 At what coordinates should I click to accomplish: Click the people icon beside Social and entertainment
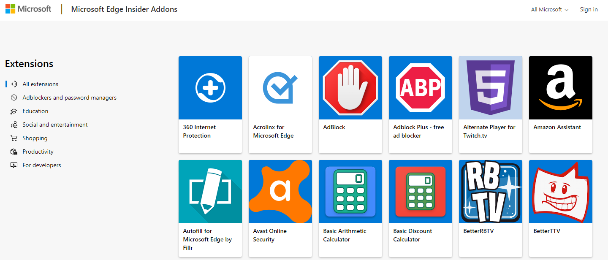[14, 125]
